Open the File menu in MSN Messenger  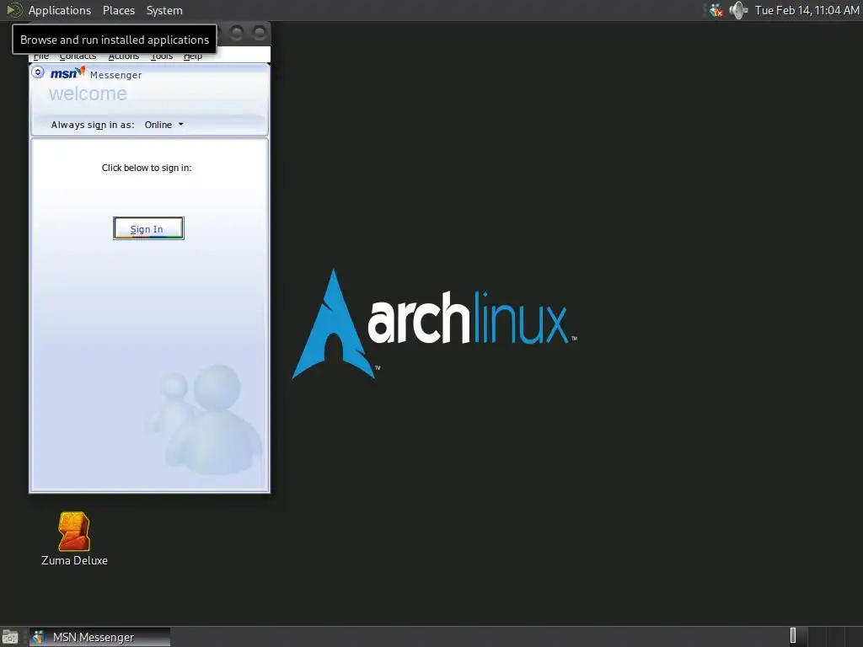41,56
